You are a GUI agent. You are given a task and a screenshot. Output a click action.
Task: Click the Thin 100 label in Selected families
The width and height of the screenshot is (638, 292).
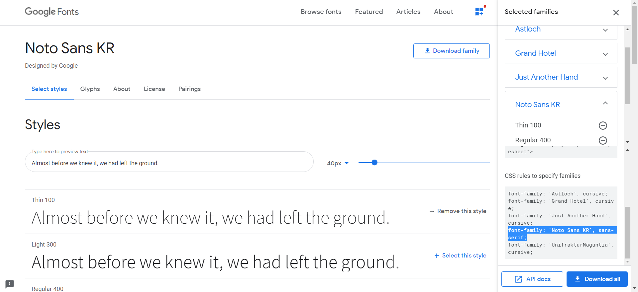(528, 125)
